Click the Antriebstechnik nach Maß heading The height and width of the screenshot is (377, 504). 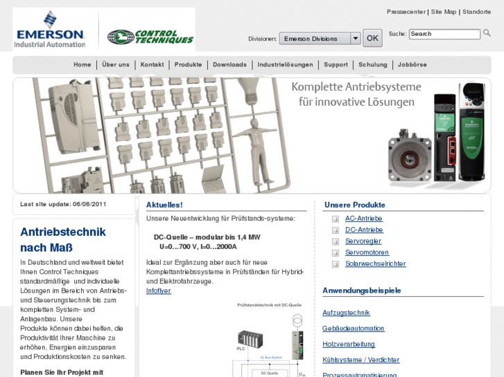(63, 239)
